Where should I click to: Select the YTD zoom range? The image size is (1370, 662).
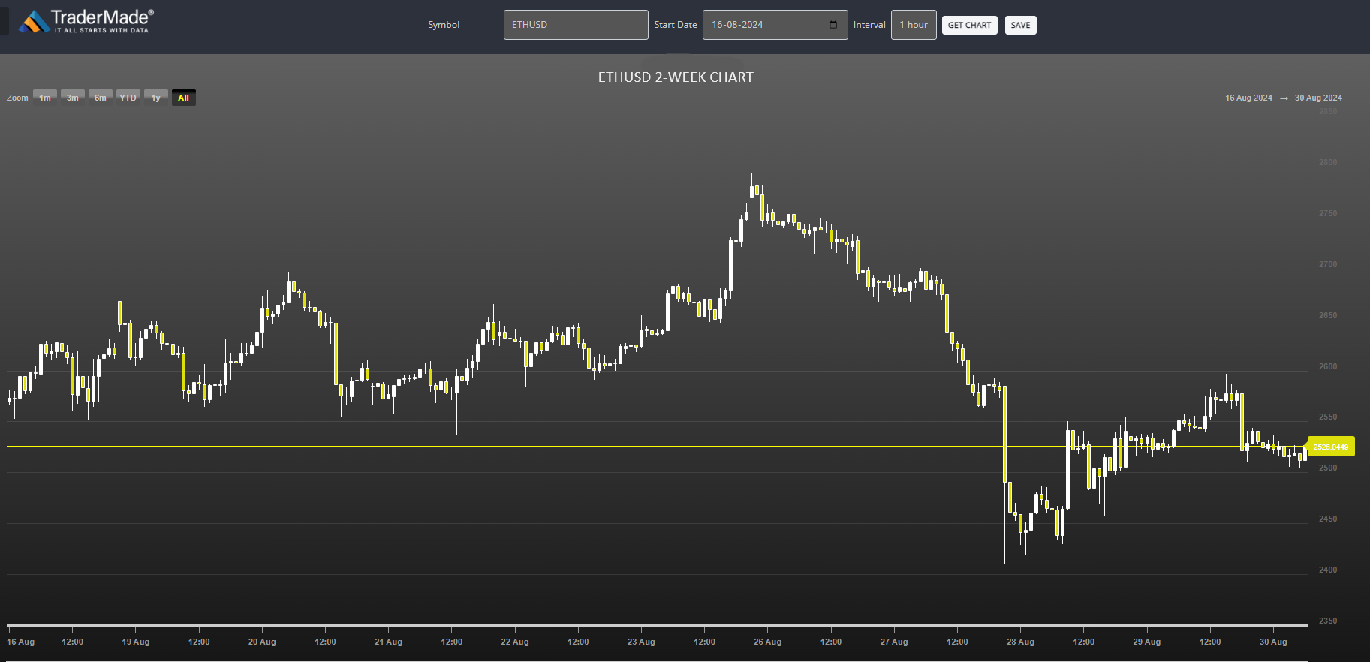[128, 98]
